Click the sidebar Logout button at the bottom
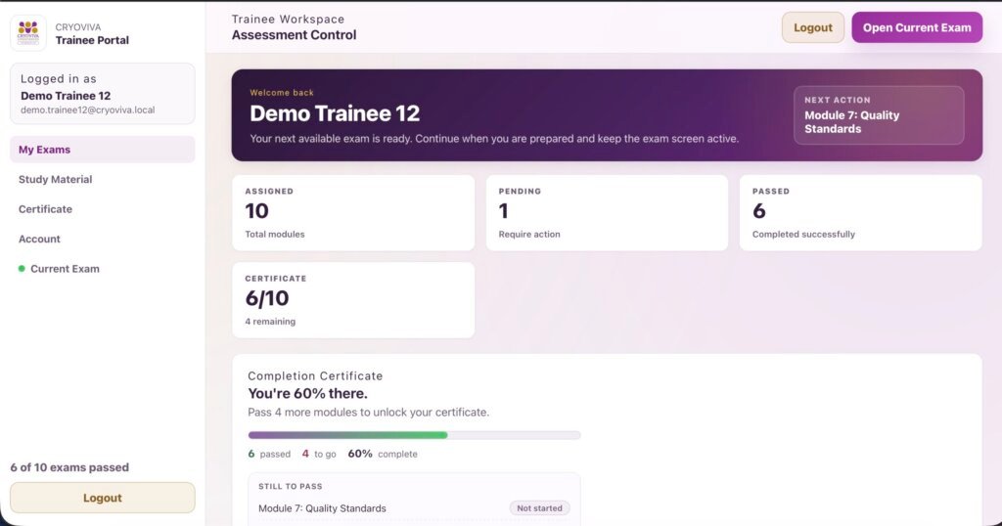This screenshot has width=1002, height=526. pyautogui.click(x=102, y=498)
